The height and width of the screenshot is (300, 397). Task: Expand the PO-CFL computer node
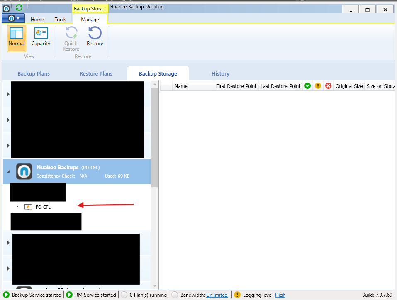pos(17,207)
